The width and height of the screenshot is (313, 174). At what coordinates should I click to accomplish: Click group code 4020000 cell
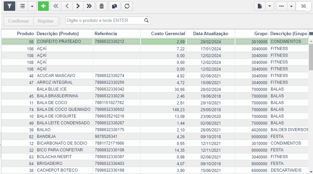252,130
